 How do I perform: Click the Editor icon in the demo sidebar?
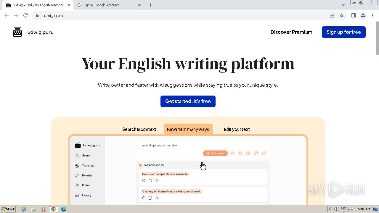click(x=77, y=185)
